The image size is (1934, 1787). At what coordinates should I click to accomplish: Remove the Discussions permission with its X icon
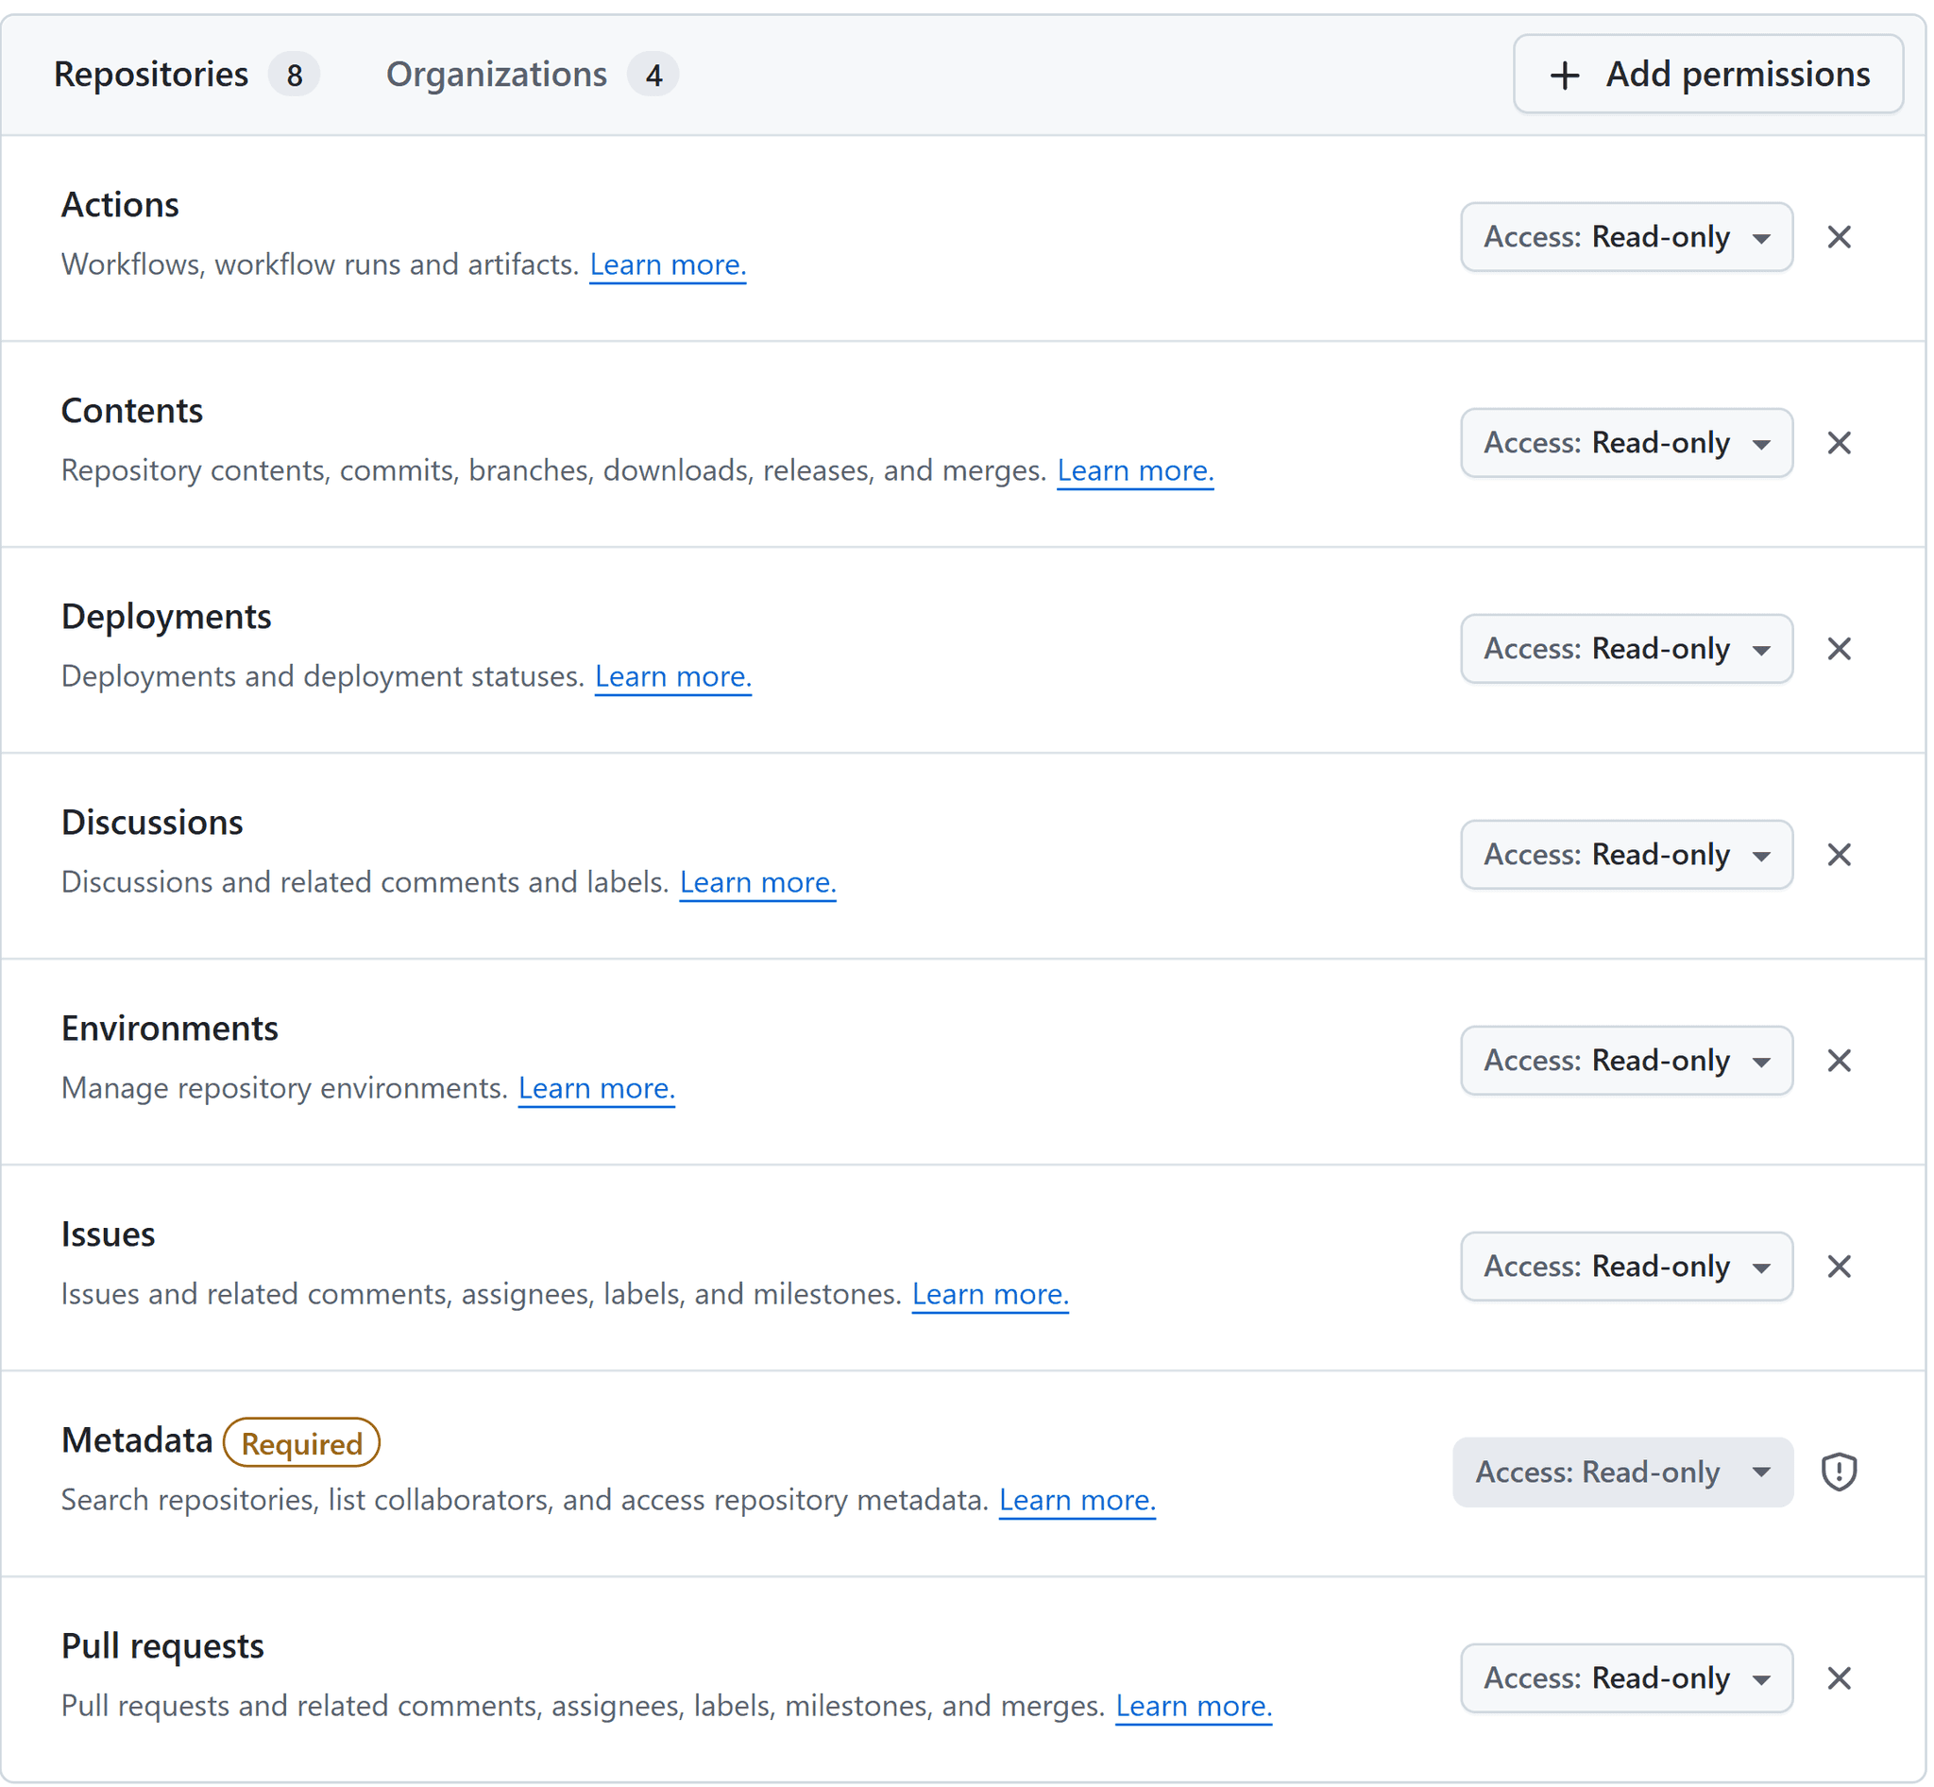pos(1839,855)
